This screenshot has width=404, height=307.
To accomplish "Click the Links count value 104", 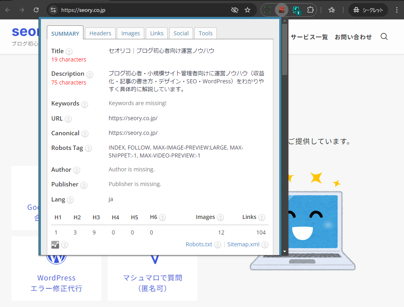I will pyautogui.click(x=261, y=232).
